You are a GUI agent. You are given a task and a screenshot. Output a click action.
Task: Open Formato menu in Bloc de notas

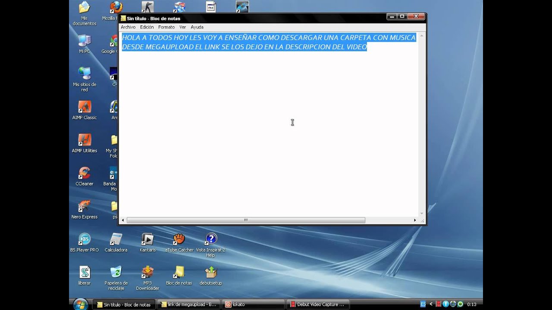pos(166,27)
